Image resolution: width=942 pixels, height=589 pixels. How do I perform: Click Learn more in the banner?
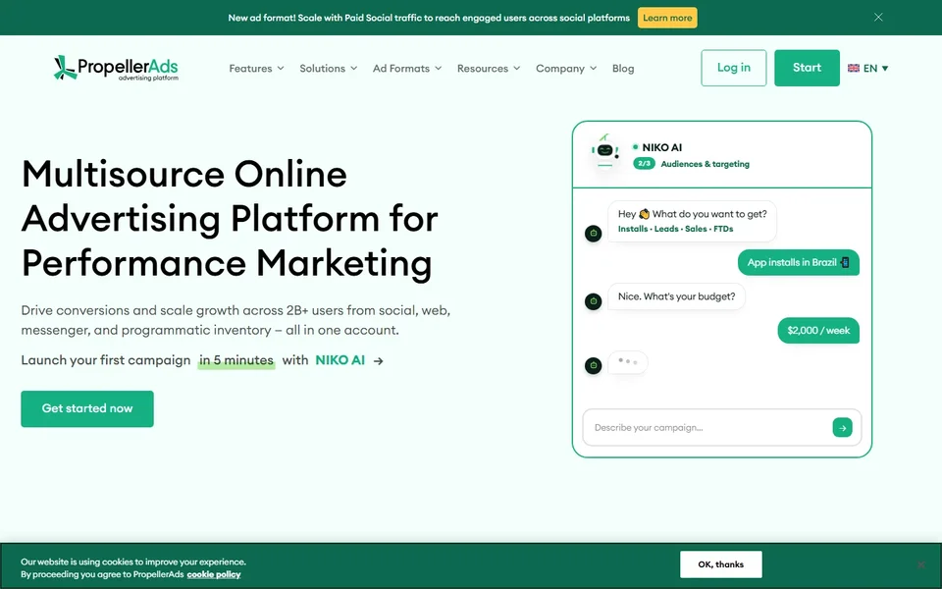point(667,18)
